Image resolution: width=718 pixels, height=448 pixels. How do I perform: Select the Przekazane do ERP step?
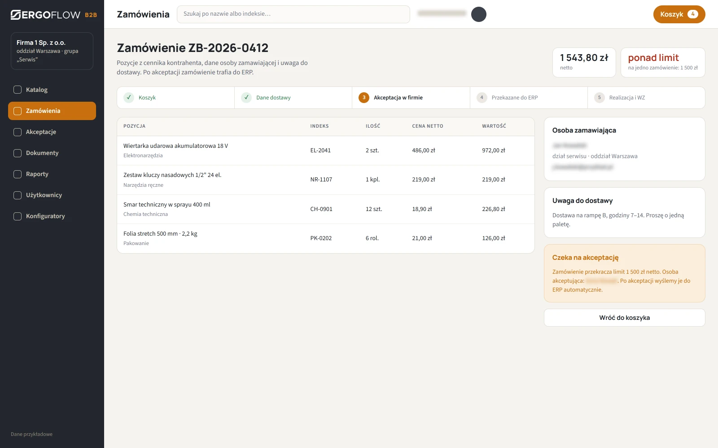529,98
